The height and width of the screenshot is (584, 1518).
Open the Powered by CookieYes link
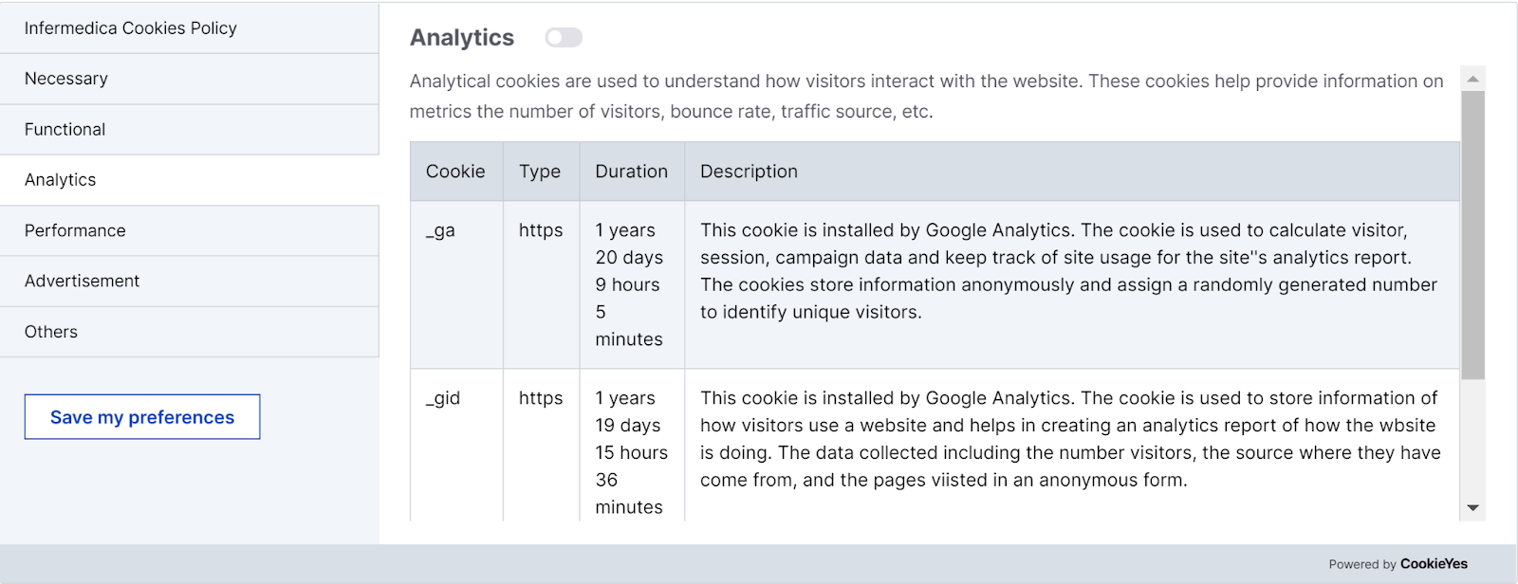coord(1433,564)
